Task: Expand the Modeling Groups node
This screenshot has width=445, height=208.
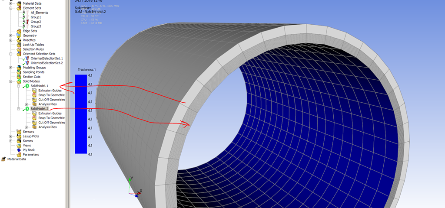Action: click(x=11, y=68)
